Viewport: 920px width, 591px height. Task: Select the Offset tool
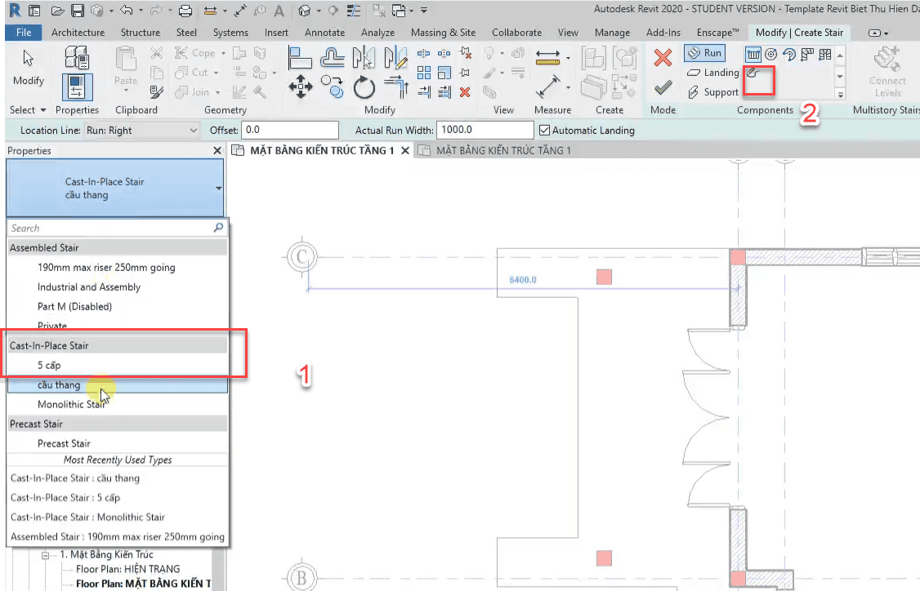332,58
